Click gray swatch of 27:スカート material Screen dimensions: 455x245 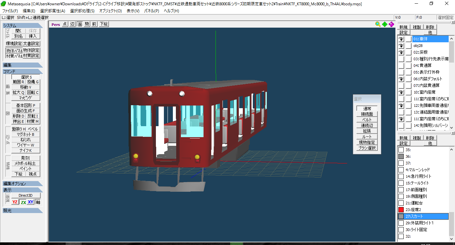(401, 216)
